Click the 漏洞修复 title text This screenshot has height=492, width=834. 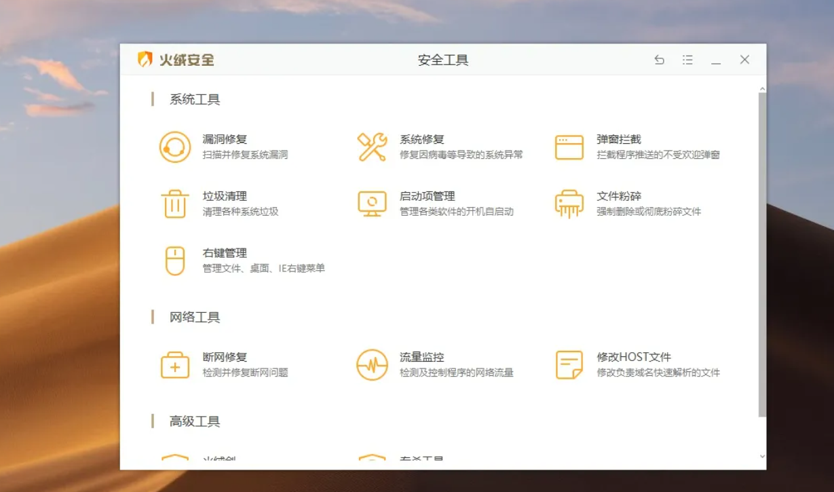click(x=225, y=139)
